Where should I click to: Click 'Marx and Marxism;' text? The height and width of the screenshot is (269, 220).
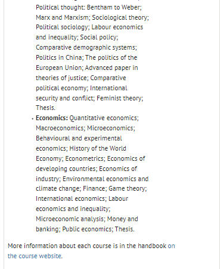coord(63,17)
